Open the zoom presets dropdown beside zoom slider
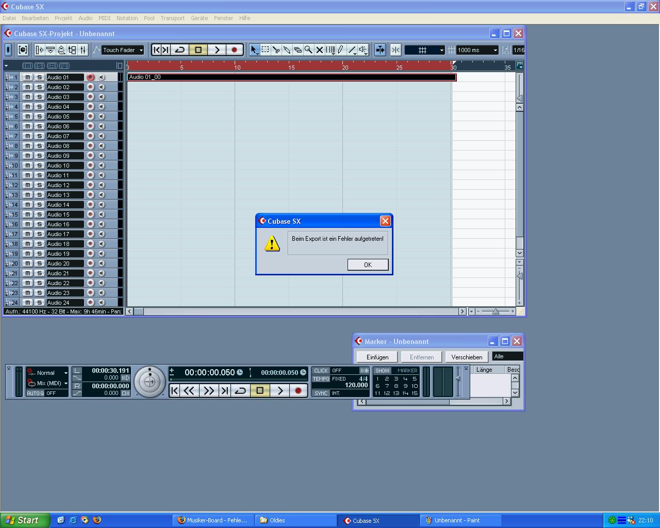 (471, 311)
